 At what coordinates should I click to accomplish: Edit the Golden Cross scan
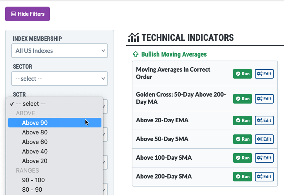(x=264, y=99)
